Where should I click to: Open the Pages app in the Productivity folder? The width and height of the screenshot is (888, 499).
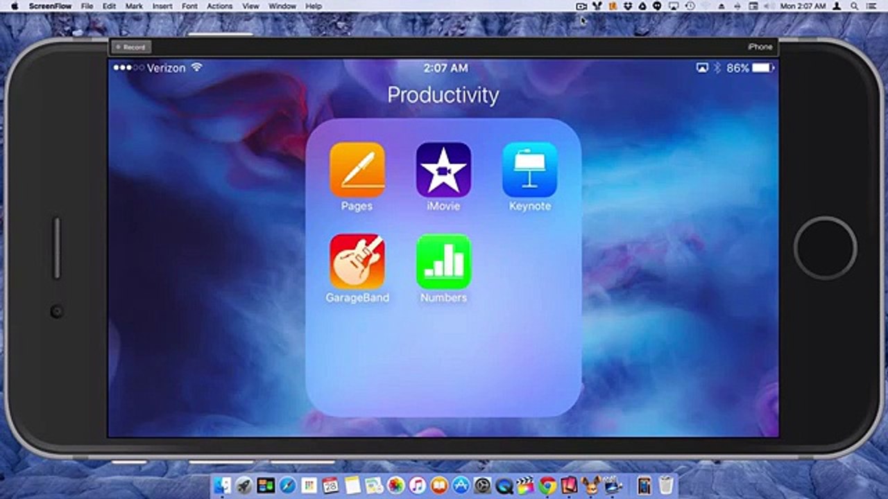357,170
